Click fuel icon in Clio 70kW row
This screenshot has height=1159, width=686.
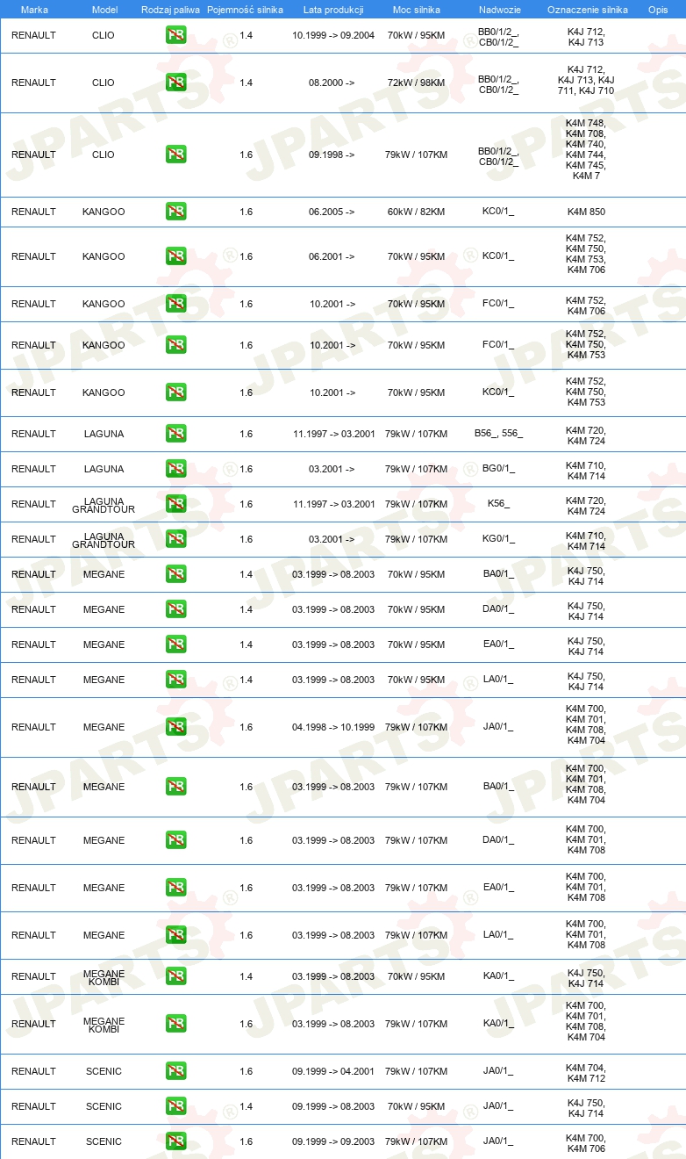(x=175, y=35)
